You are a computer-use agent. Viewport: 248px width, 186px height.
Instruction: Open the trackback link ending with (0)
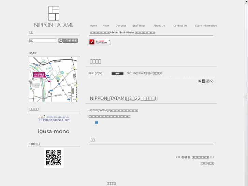(x=202, y=157)
